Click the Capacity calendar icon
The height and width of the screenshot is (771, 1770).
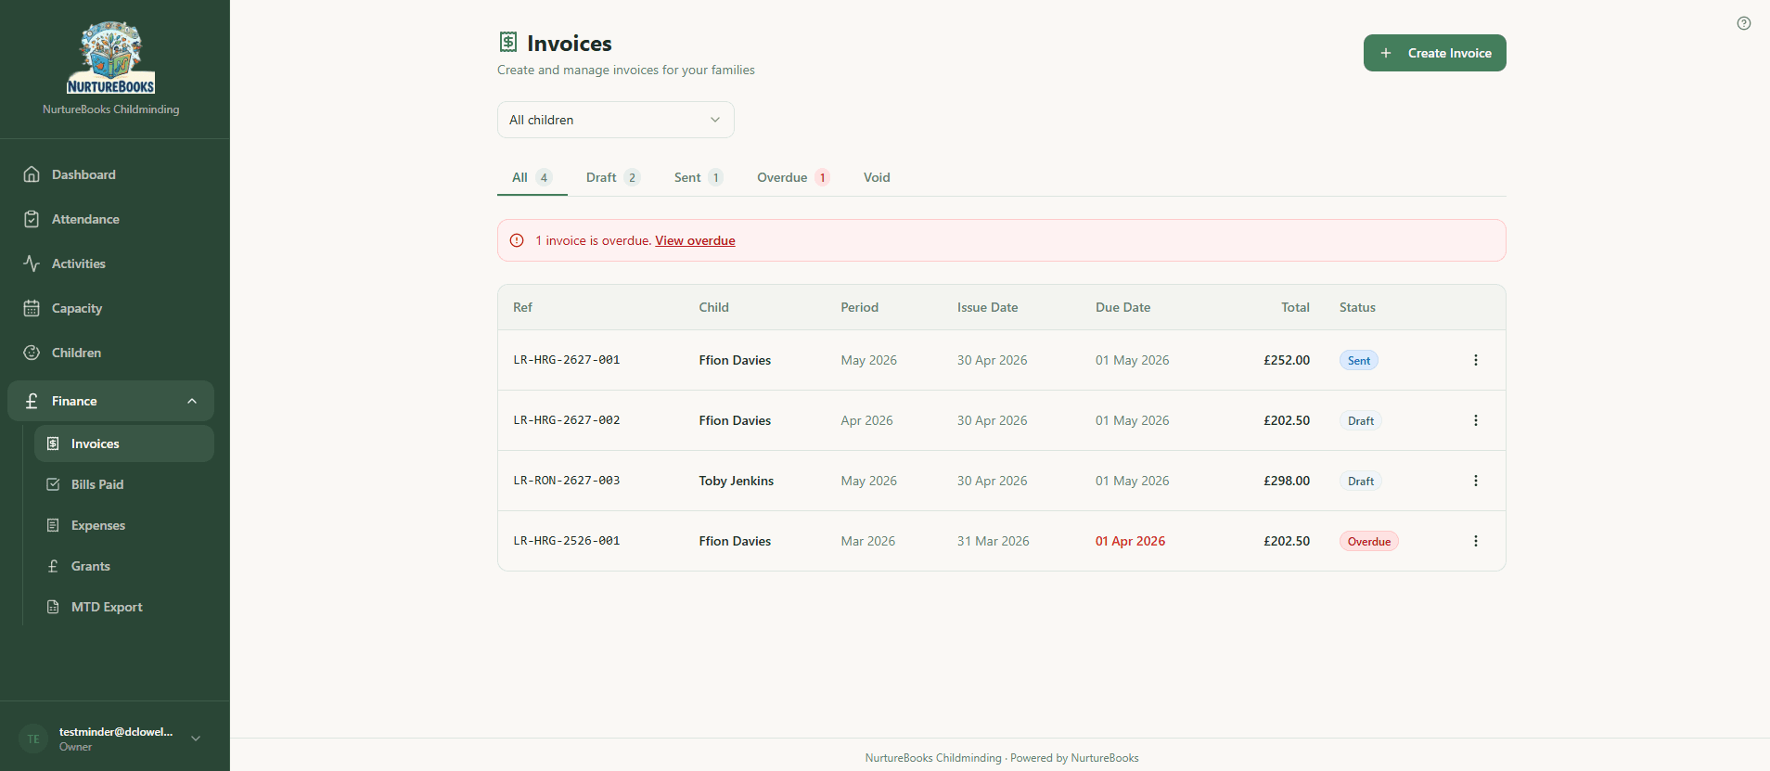(x=32, y=308)
